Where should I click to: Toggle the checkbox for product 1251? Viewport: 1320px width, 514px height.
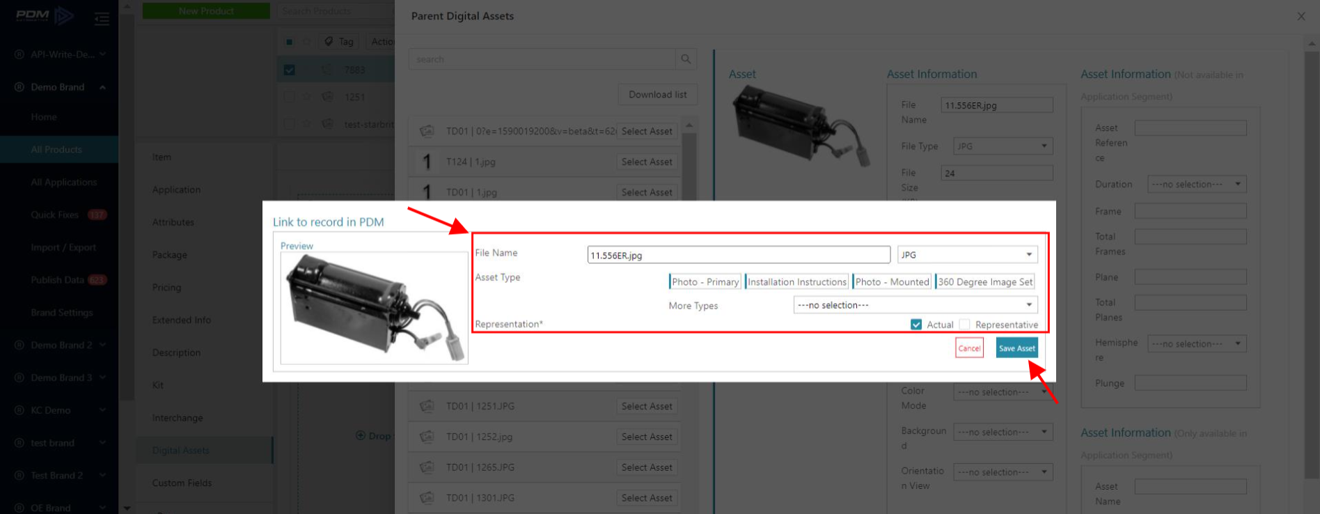pyautogui.click(x=290, y=97)
